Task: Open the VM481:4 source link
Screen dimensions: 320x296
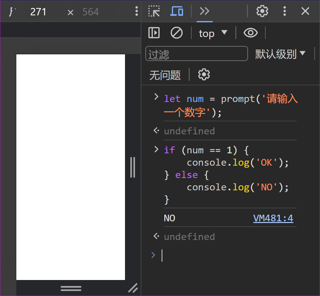Action: [x=273, y=218]
